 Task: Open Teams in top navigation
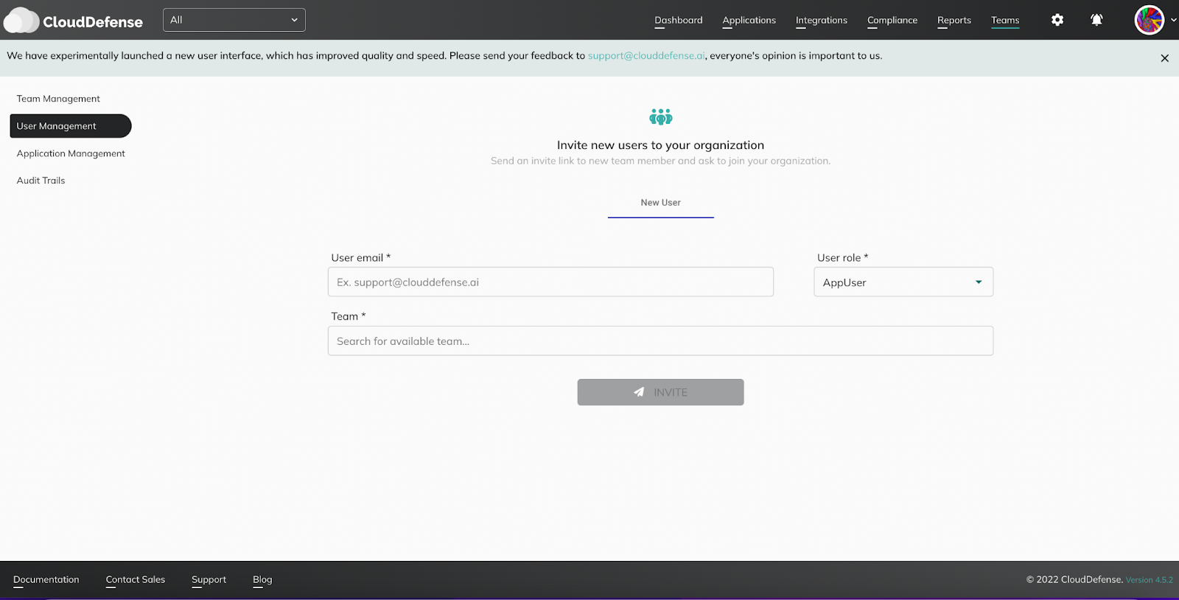coord(1005,20)
